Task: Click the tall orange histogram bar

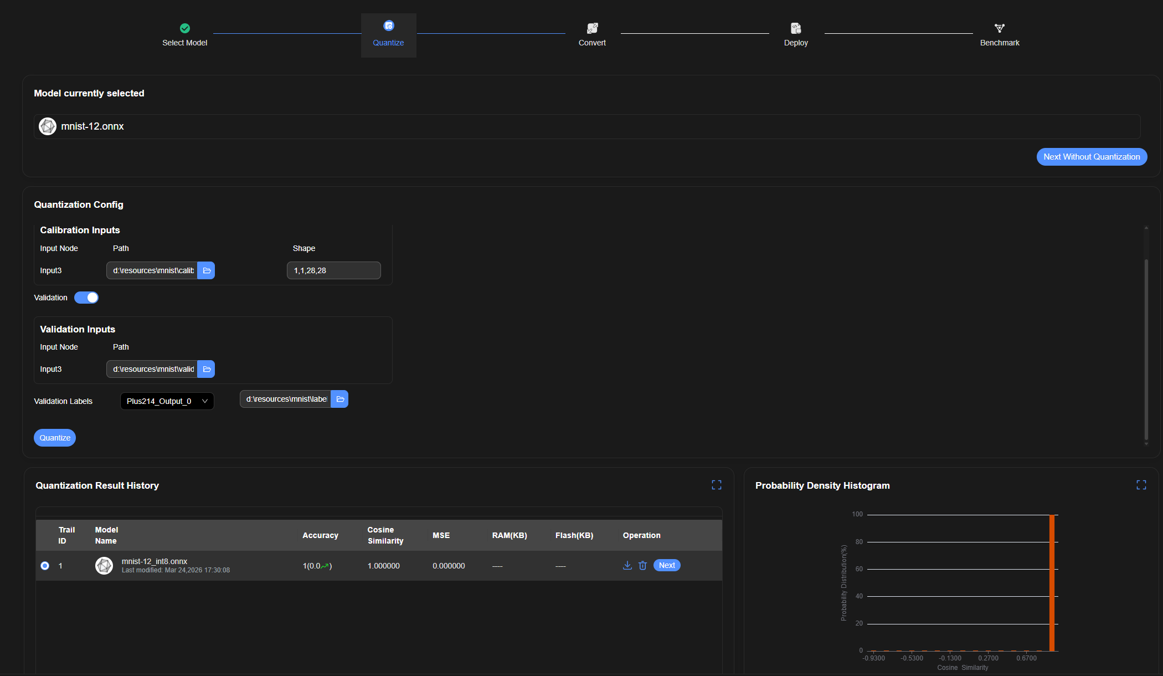Action: tap(1052, 582)
